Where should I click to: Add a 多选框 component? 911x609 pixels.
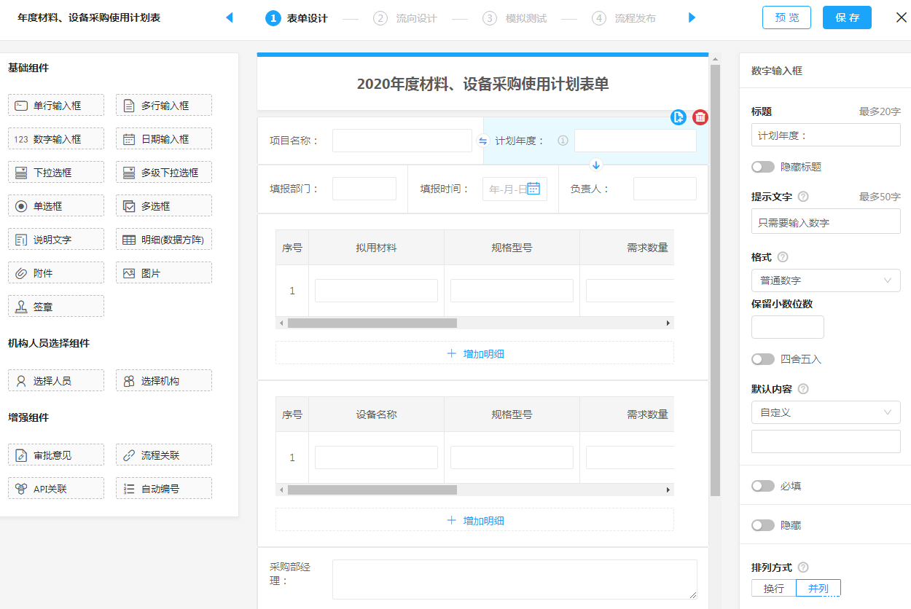164,205
